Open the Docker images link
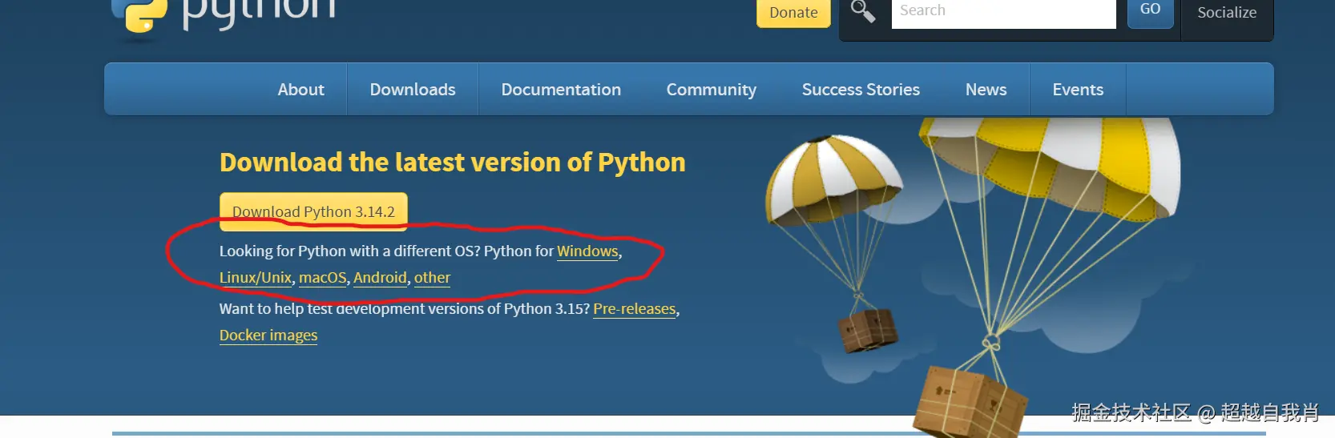The image size is (1335, 438). (x=268, y=336)
